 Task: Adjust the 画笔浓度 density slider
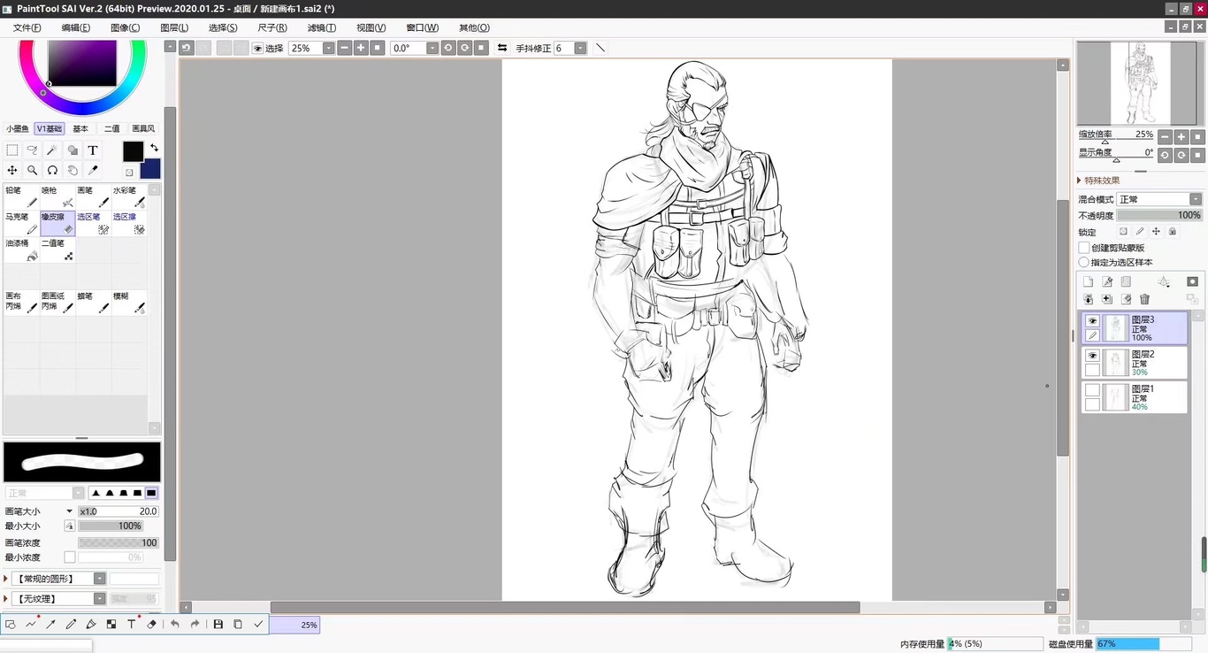[119, 542]
